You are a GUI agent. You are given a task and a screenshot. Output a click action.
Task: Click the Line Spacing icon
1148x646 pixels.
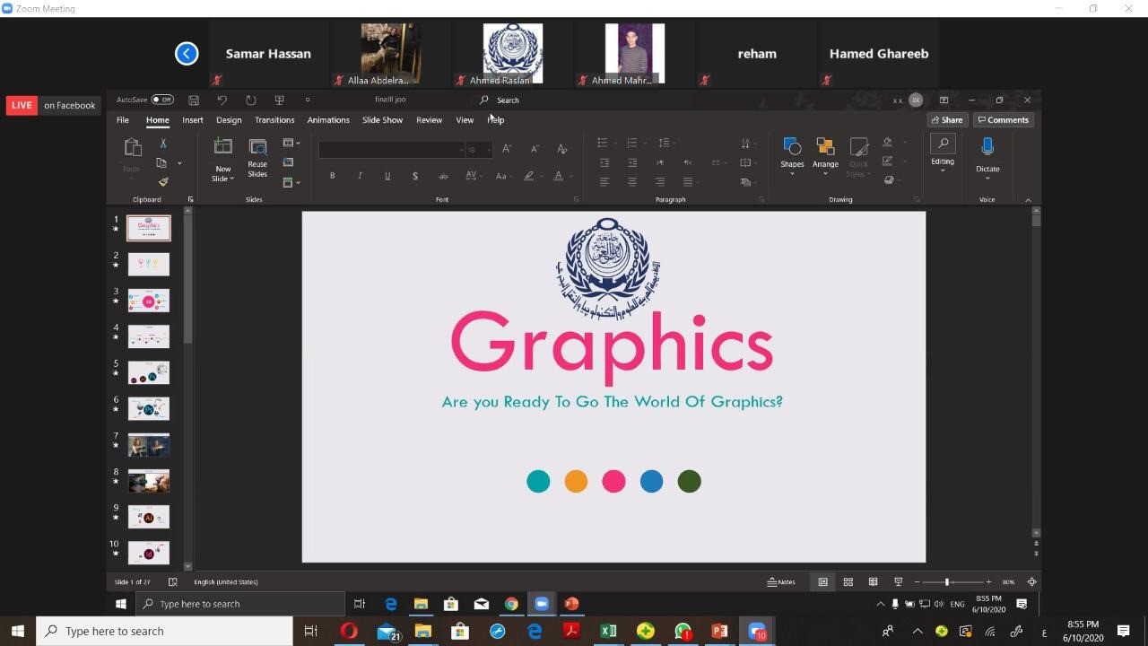click(x=664, y=143)
